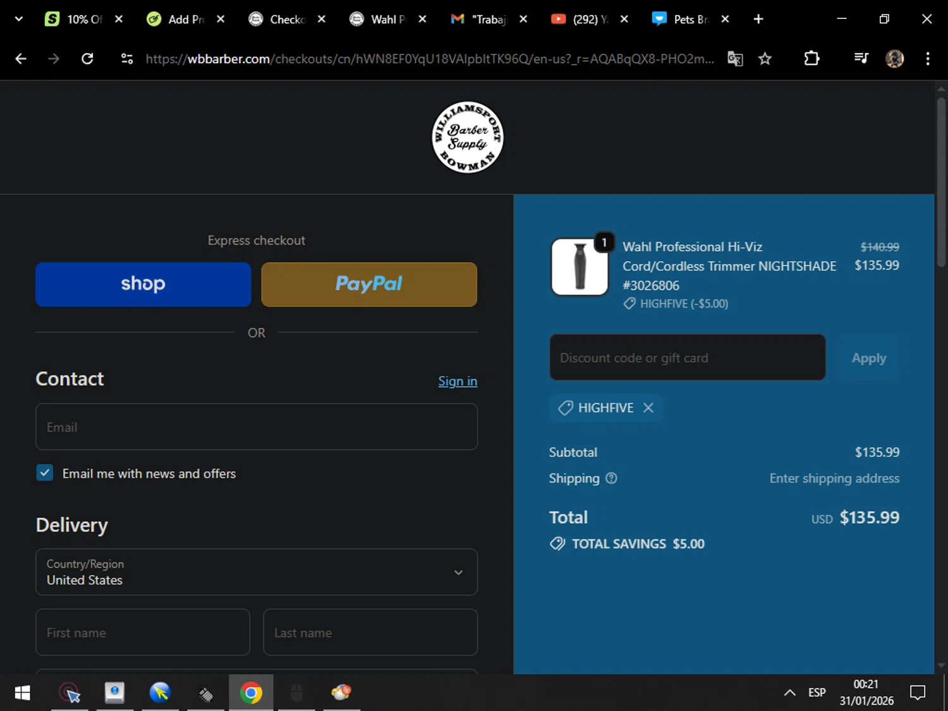Viewport: 948px width, 711px height.
Task: Open the blue cursor app in taskbar
Action: 160,693
